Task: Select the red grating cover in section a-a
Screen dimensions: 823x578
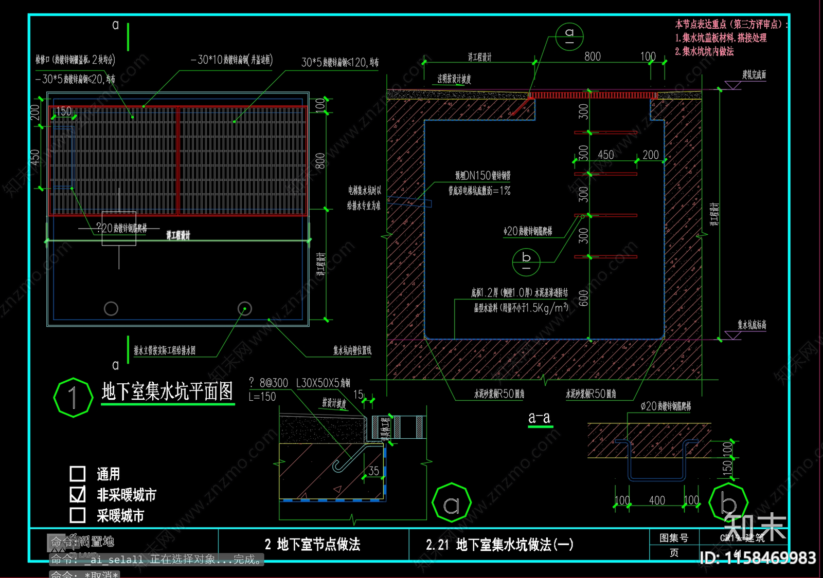Action: click(593, 95)
